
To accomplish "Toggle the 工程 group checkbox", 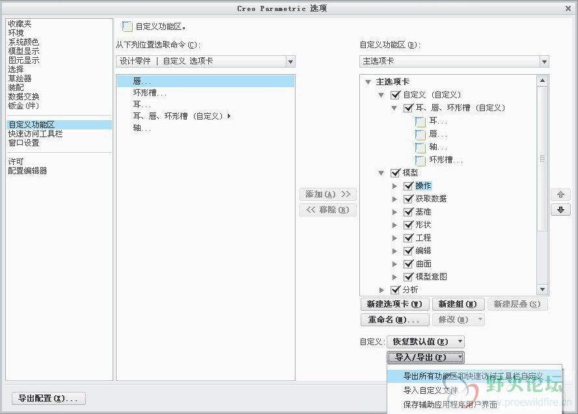I will coord(408,238).
